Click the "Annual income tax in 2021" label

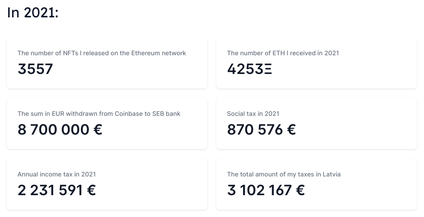pos(57,174)
